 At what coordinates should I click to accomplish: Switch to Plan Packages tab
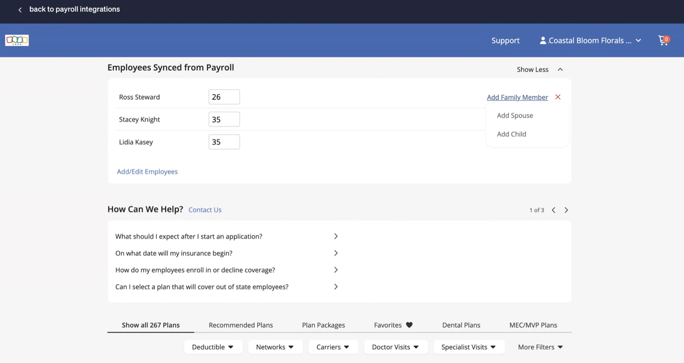(x=323, y=325)
